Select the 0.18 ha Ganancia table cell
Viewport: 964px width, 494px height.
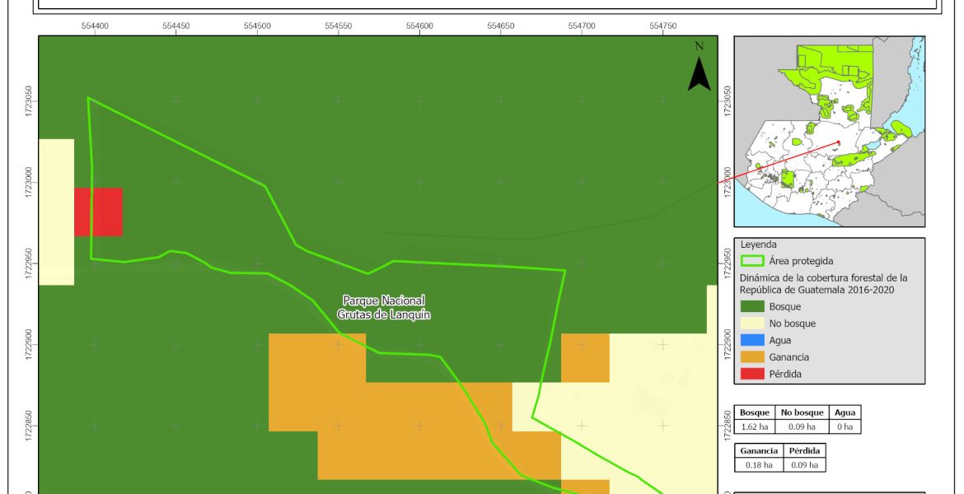click(756, 465)
